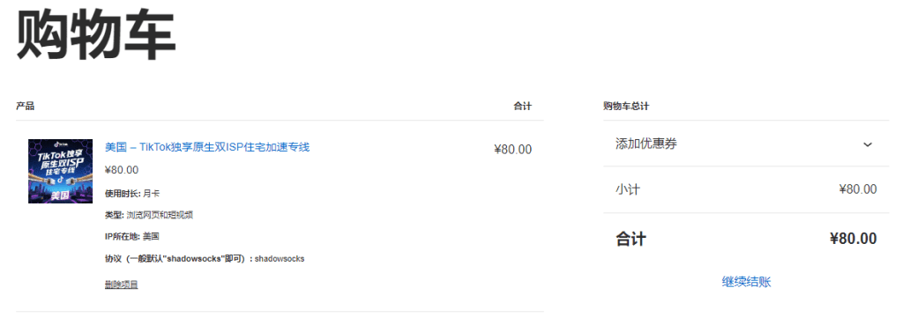Click the ¥80.00 unit price under the product name

coord(122,170)
